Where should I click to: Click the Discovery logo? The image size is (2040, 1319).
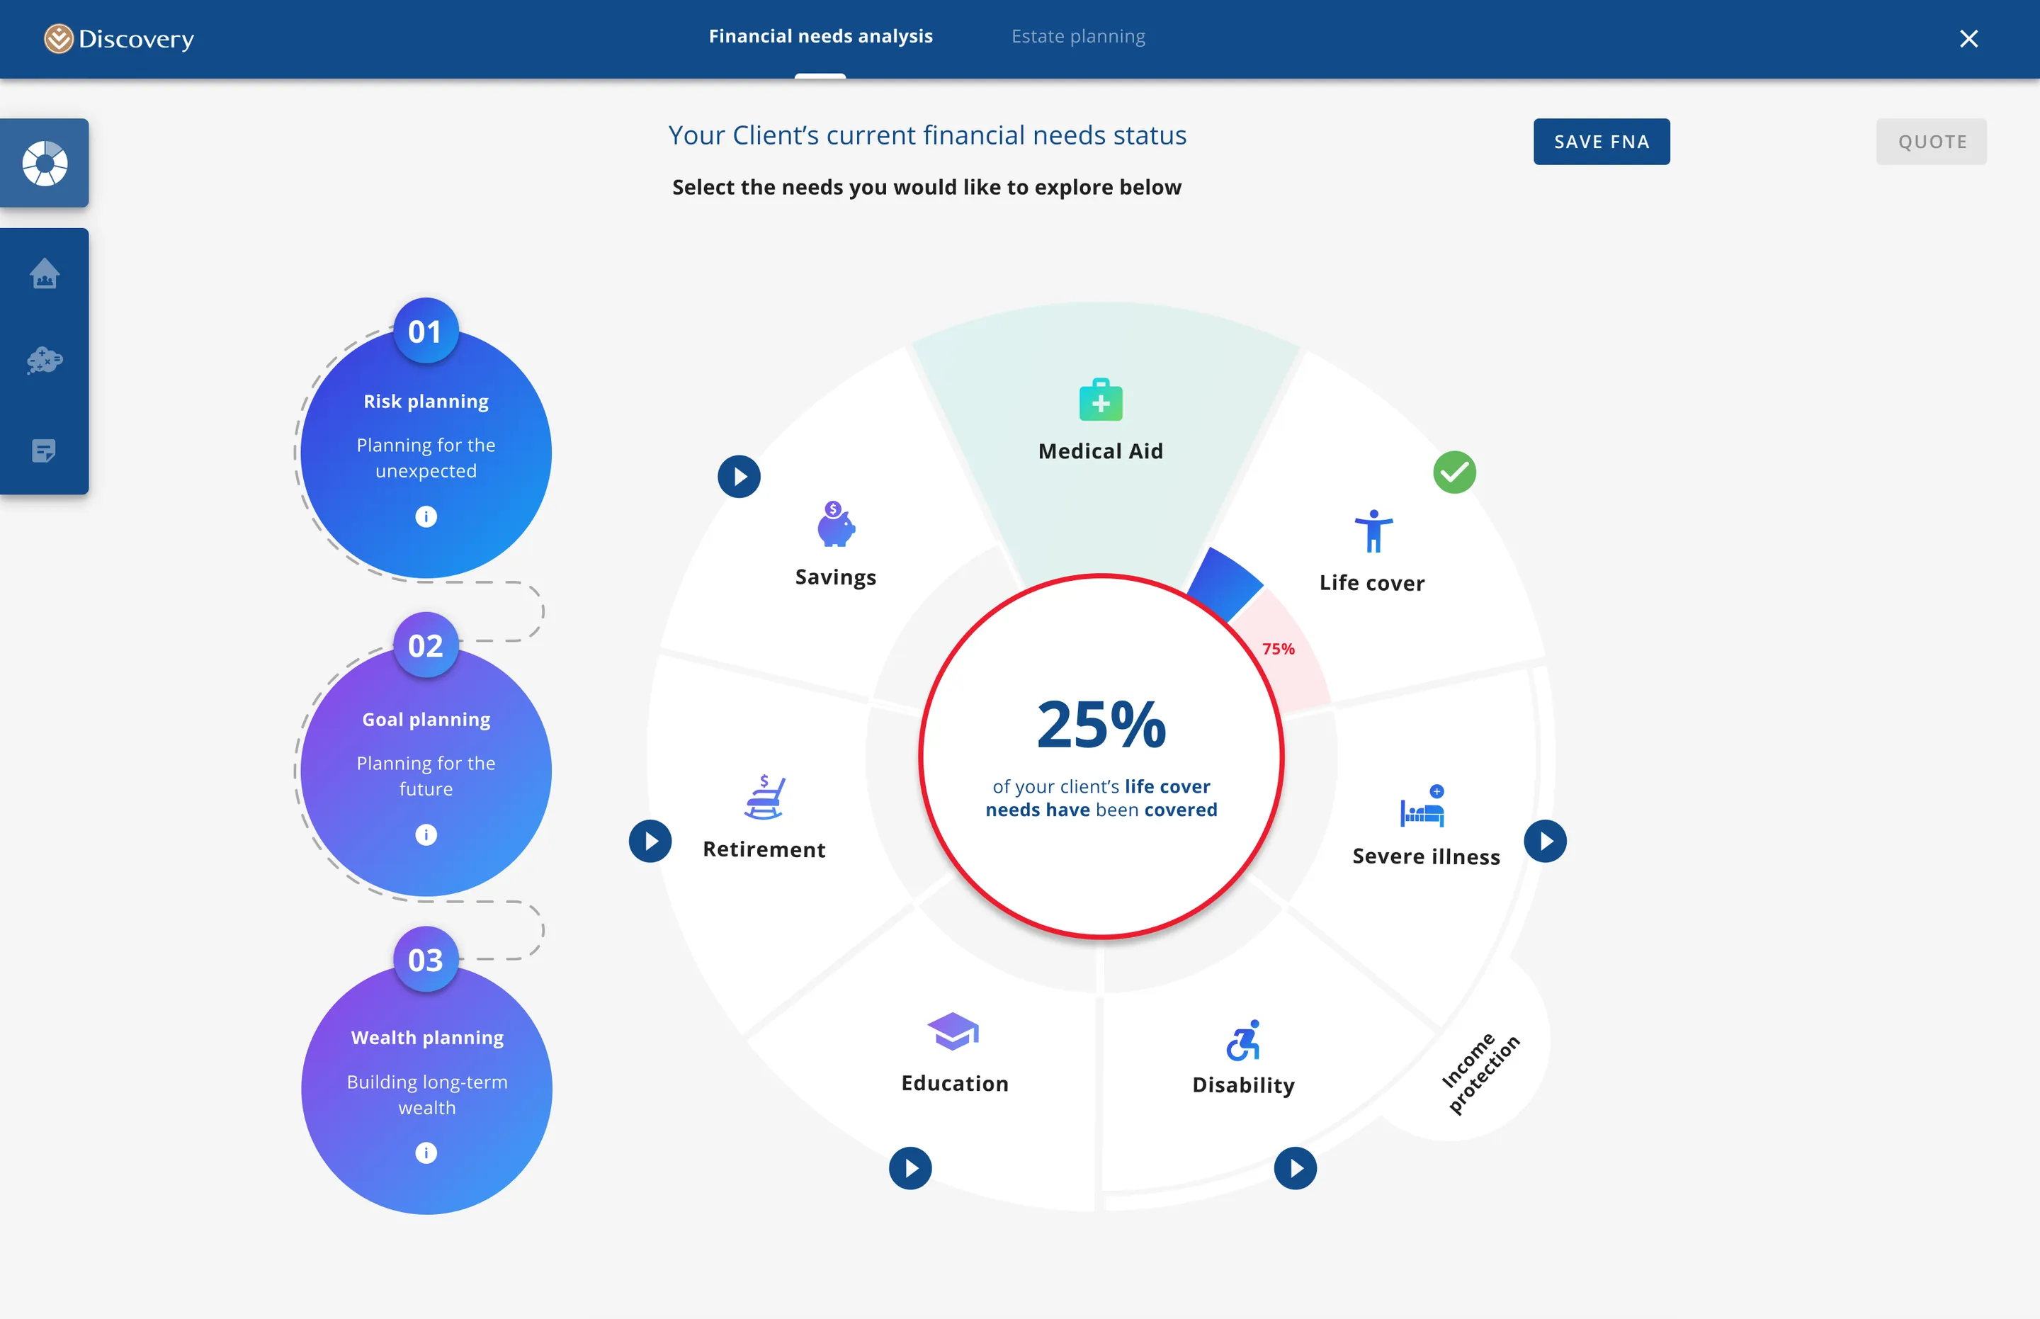(x=119, y=38)
